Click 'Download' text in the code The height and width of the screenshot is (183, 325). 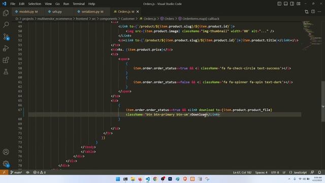(x=199, y=114)
